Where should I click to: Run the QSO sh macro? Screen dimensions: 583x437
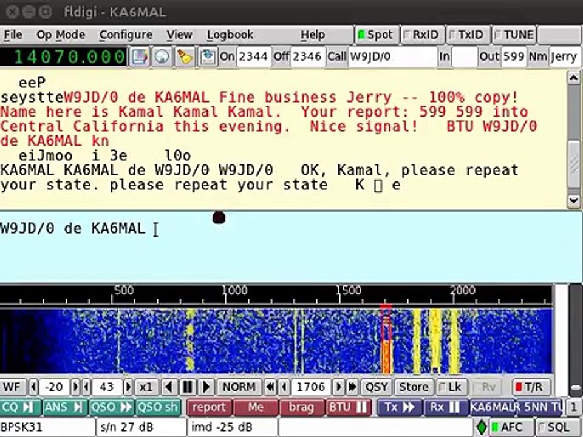tap(158, 407)
